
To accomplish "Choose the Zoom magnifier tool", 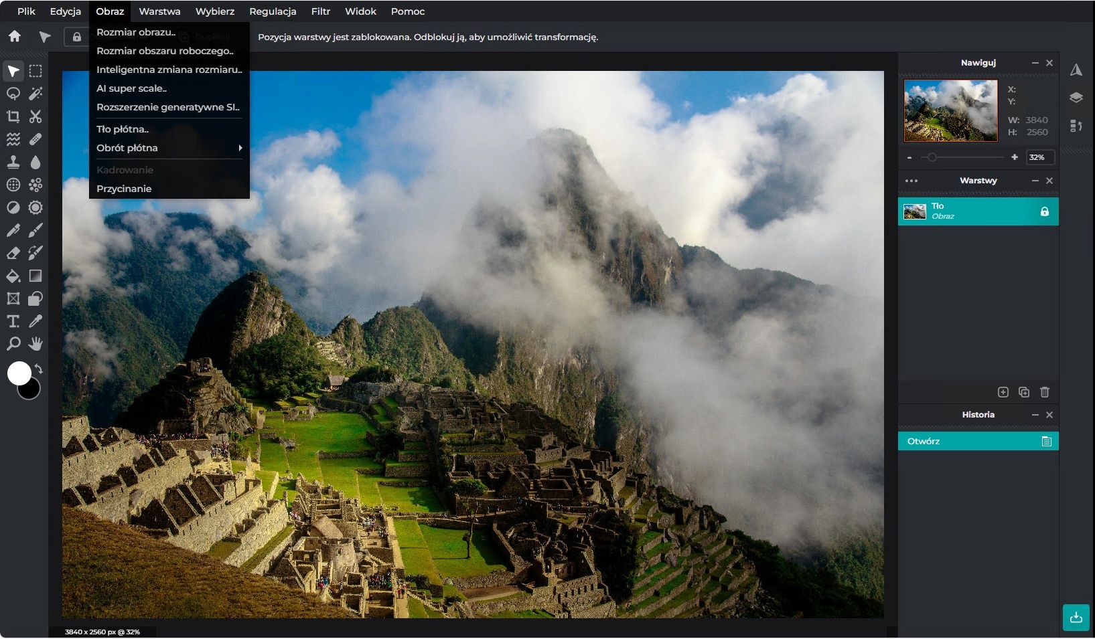I will (x=13, y=344).
